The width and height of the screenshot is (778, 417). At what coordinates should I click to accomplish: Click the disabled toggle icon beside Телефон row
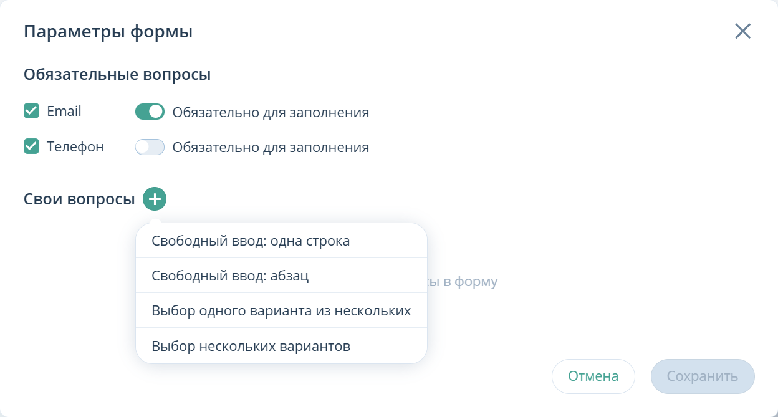tap(149, 146)
